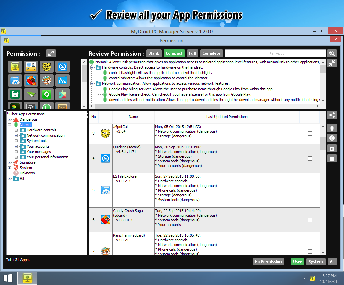Click the share icon in right sidebar

pyautogui.click(x=332, y=115)
